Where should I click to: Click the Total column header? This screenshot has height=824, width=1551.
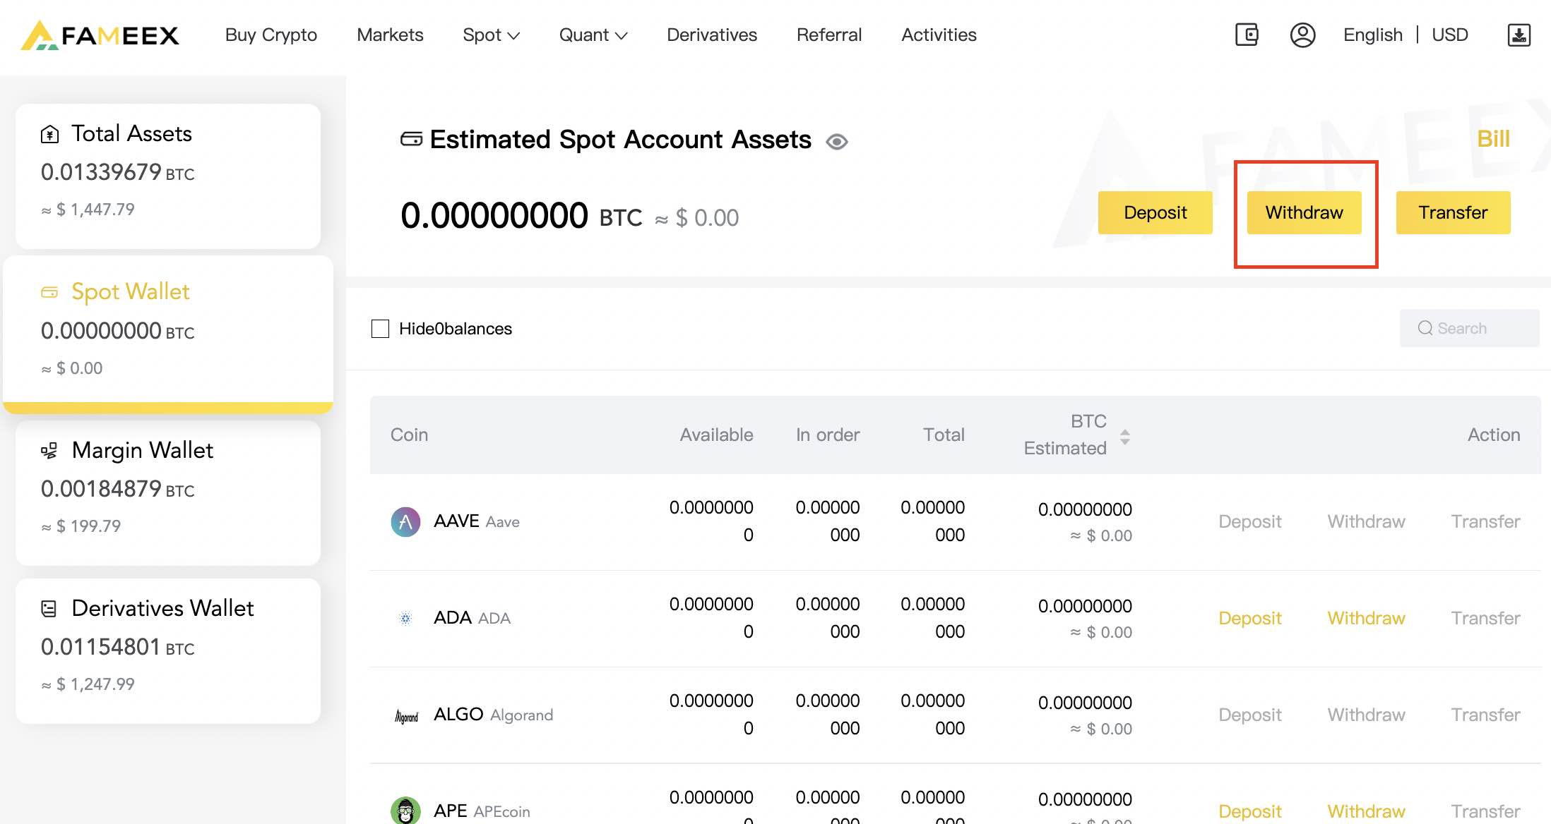pyautogui.click(x=944, y=435)
